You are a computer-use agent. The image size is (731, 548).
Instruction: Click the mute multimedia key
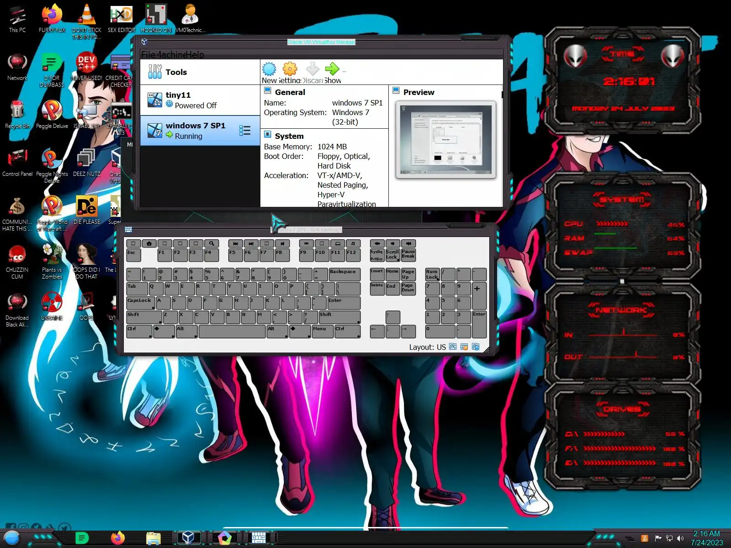pyautogui.click(x=377, y=243)
